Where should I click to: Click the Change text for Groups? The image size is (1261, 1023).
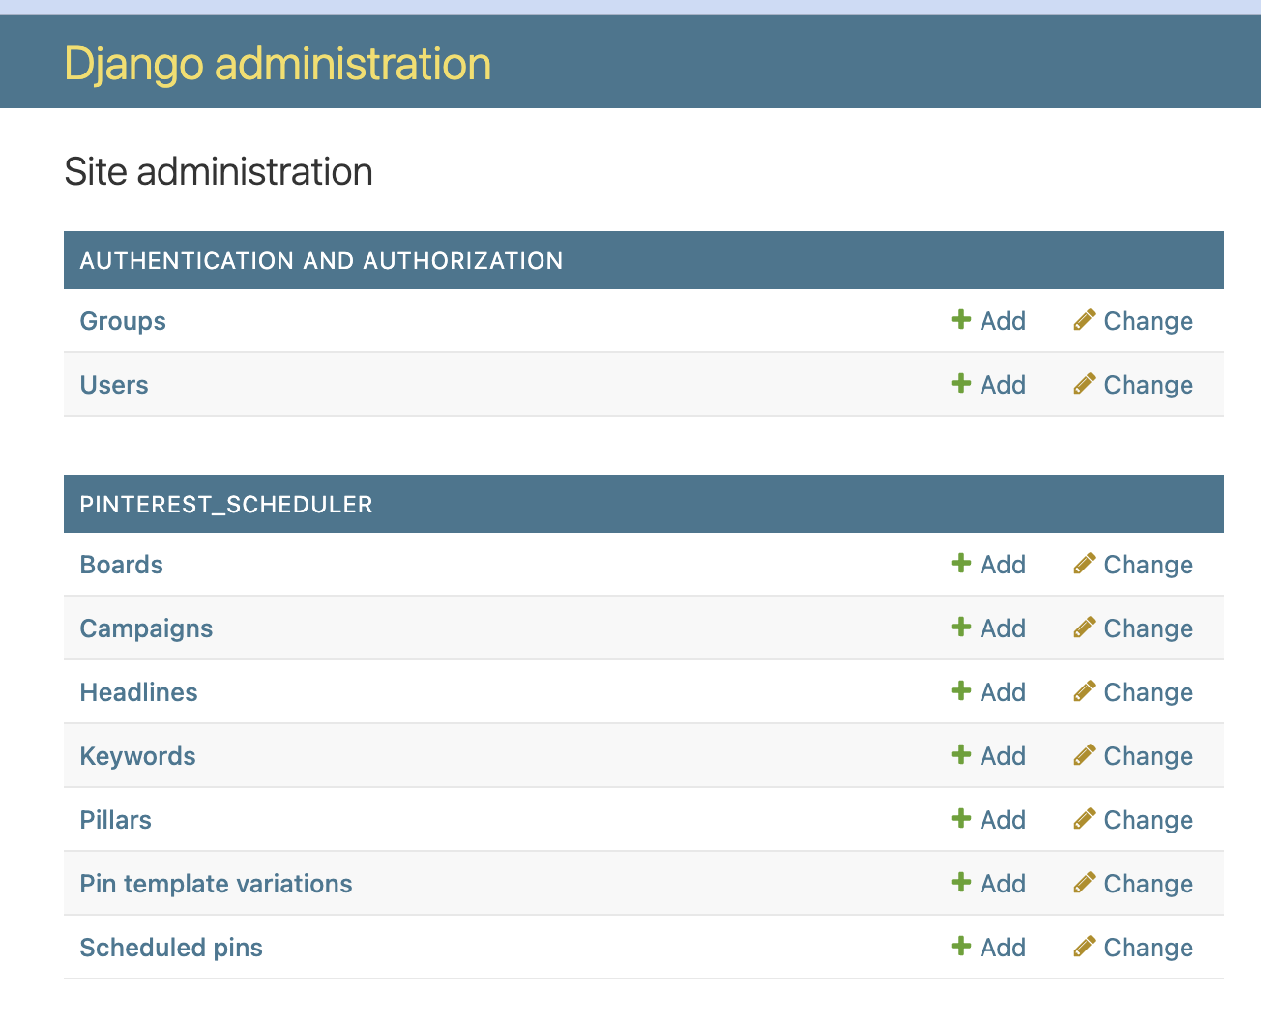(x=1148, y=321)
